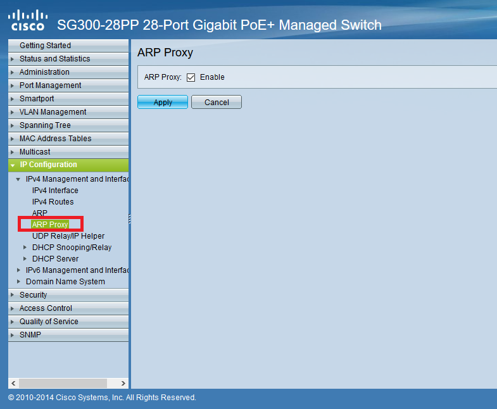Screen dimensions: 497x409
Task: Expand arrow beside DHCP Server
Action: click(25, 259)
